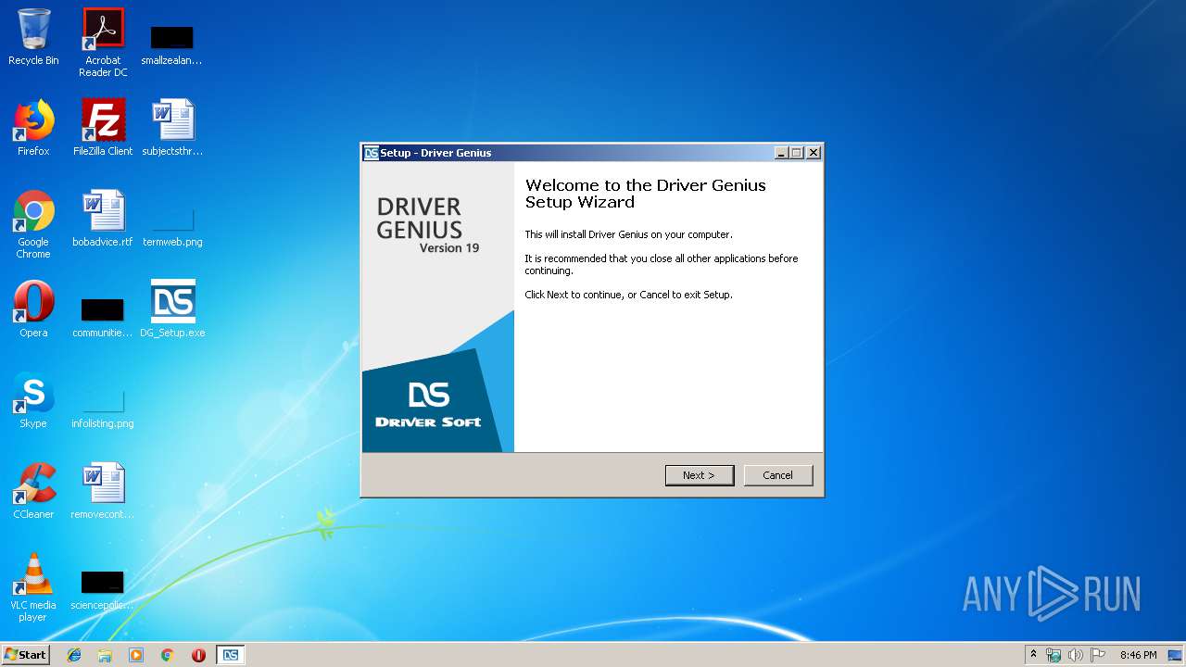Click the DS icon in setup title bar
The height and width of the screenshot is (667, 1186).
pos(371,153)
